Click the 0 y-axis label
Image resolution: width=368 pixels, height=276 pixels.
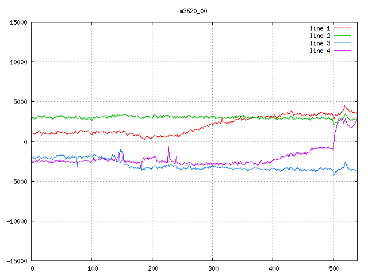click(25, 142)
